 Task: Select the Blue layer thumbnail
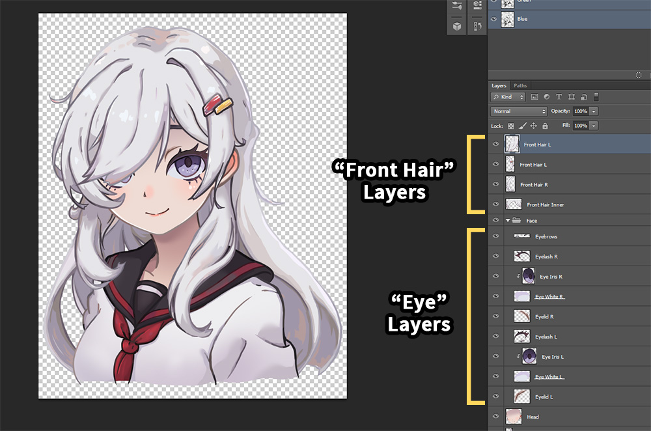507,19
